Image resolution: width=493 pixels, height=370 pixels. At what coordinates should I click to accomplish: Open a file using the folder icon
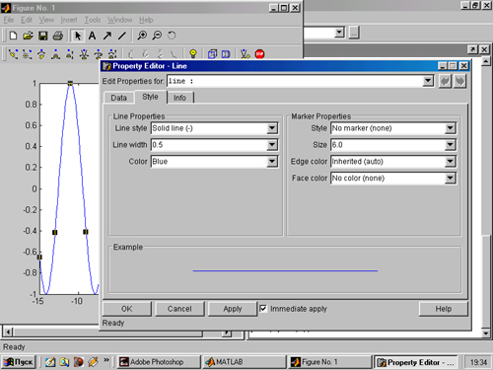(28, 36)
